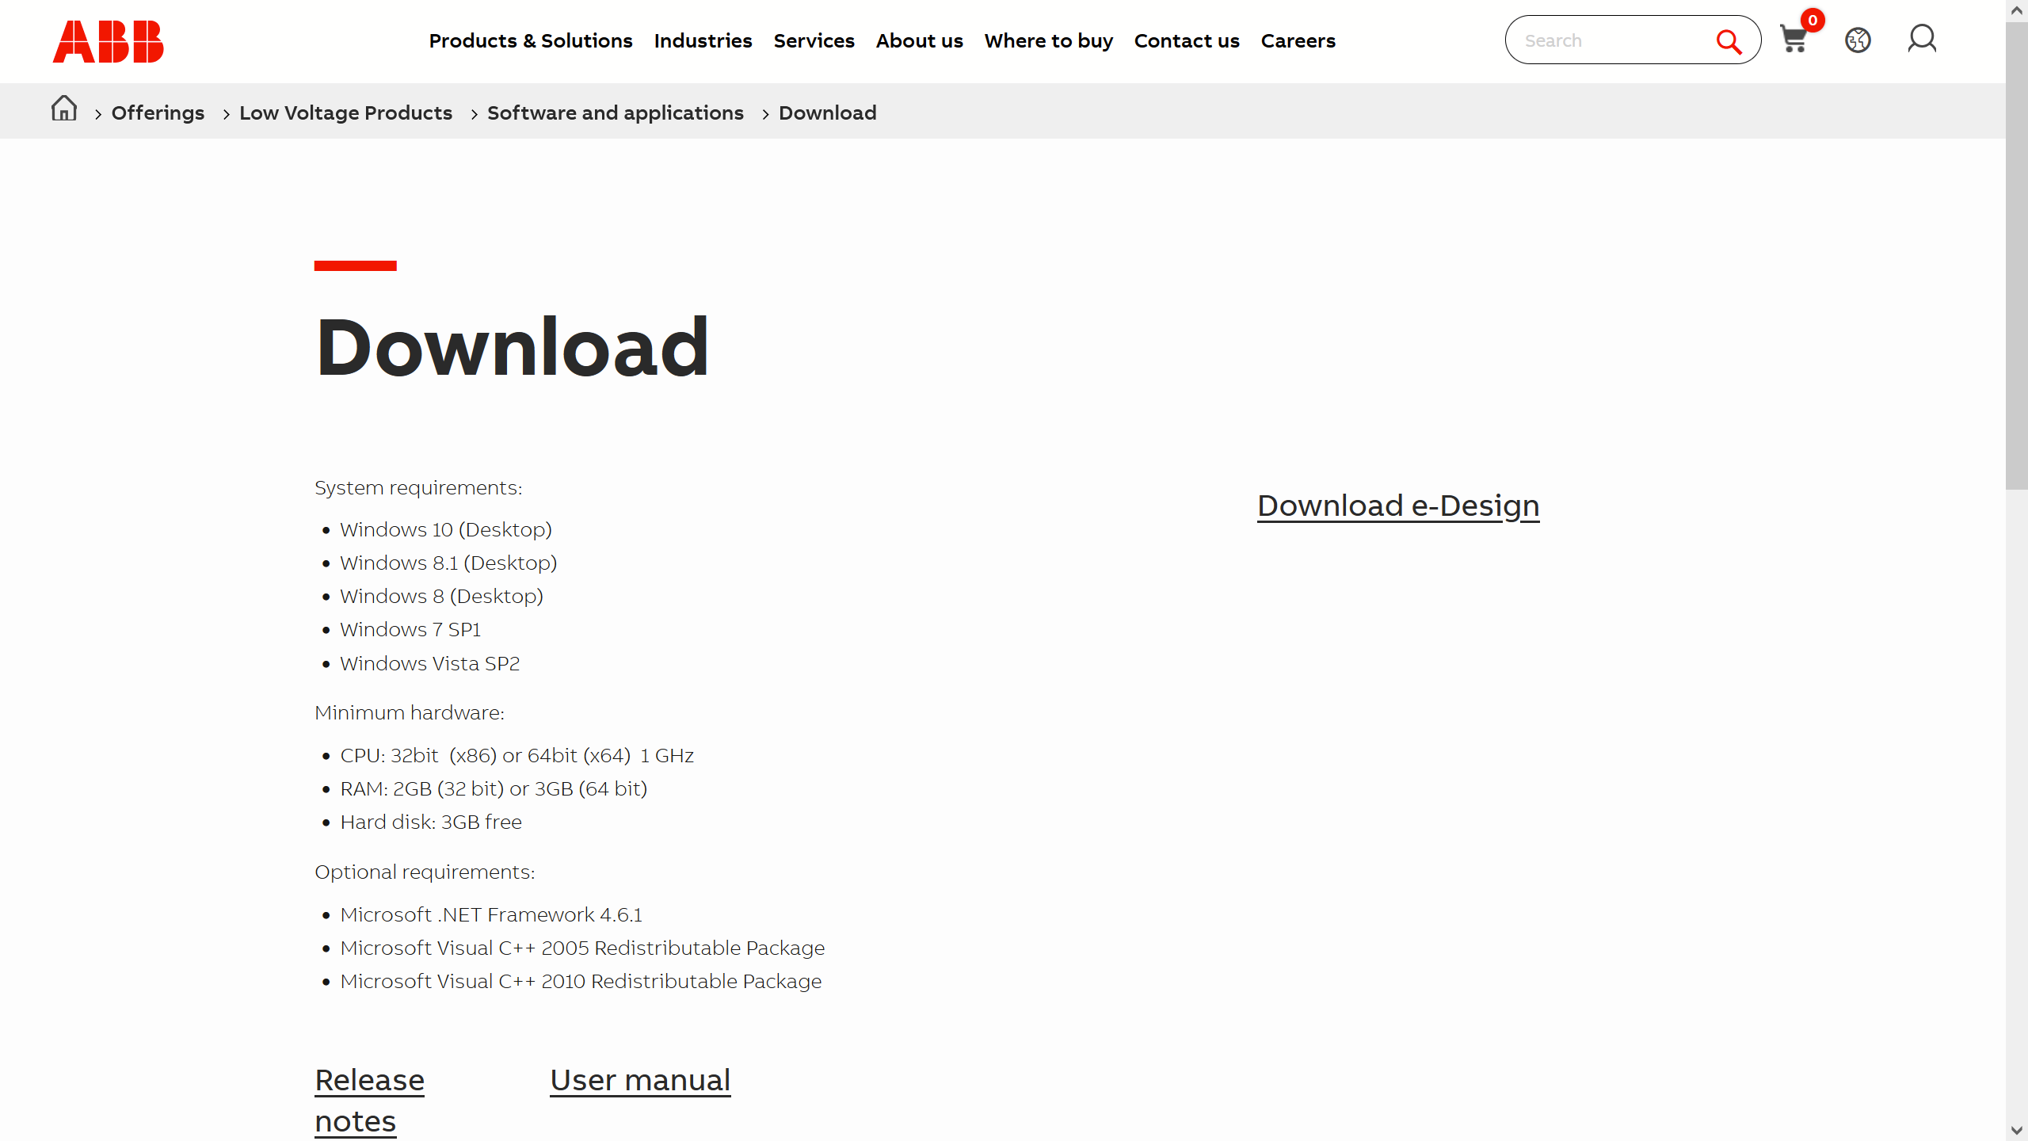The image size is (2028, 1141).
Task: Expand the About us menu
Action: 919,41
